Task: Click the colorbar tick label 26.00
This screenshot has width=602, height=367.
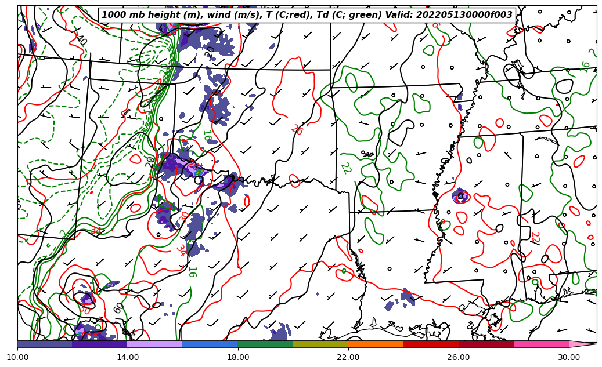Action: pos(459,357)
